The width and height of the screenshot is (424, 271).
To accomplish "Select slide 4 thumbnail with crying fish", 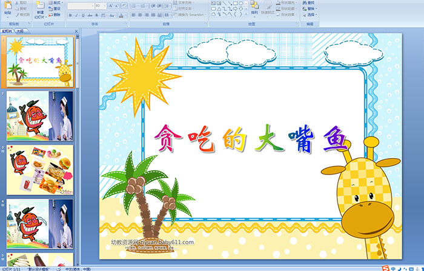I will pyautogui.click(x=40, y=223).
